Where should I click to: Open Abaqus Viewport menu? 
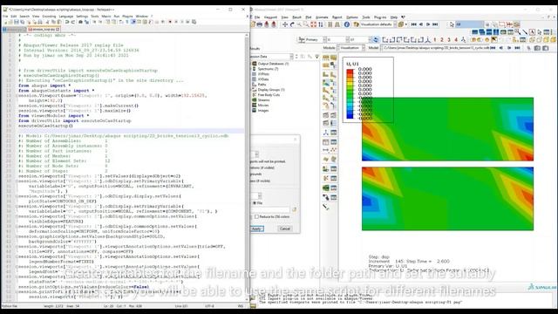pos(270,17)
